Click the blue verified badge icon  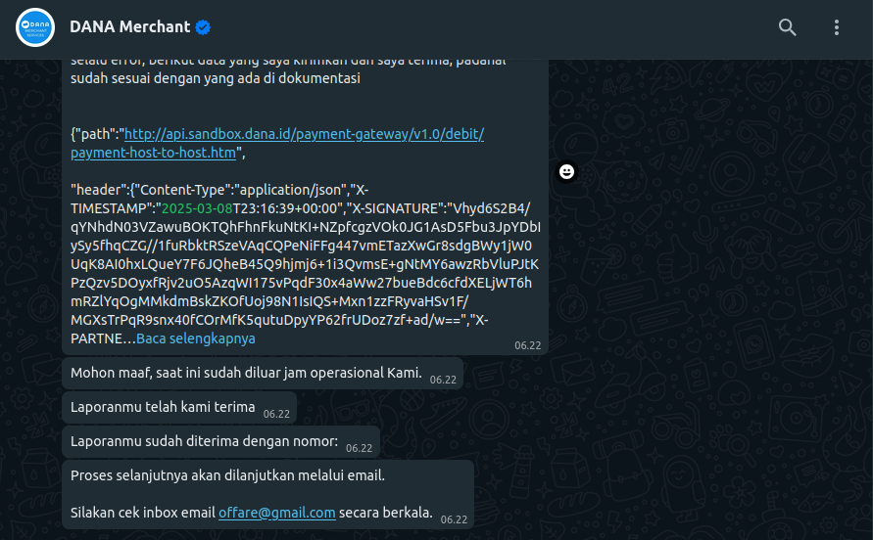tap(203, 27)
